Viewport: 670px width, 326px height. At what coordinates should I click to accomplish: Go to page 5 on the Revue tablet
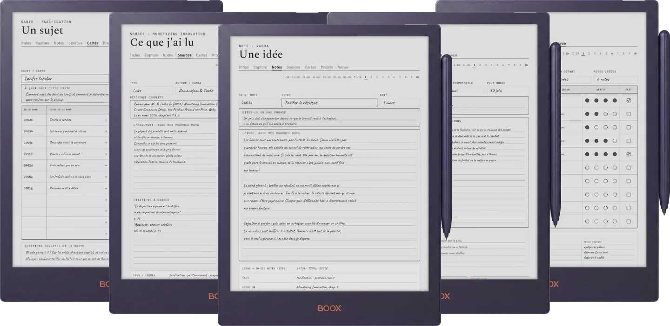coord(606,53)
